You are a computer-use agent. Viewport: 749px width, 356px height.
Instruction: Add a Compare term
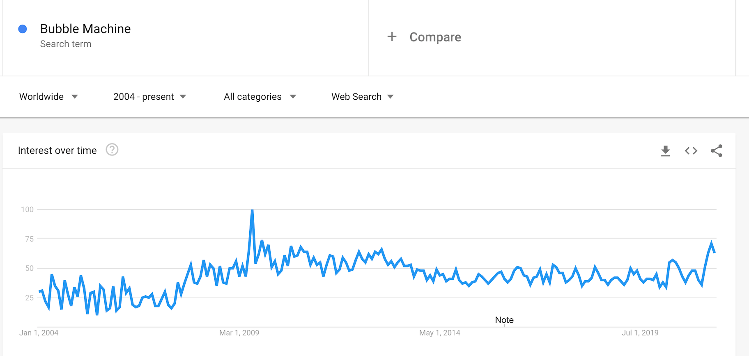click(x=435, y=37)
